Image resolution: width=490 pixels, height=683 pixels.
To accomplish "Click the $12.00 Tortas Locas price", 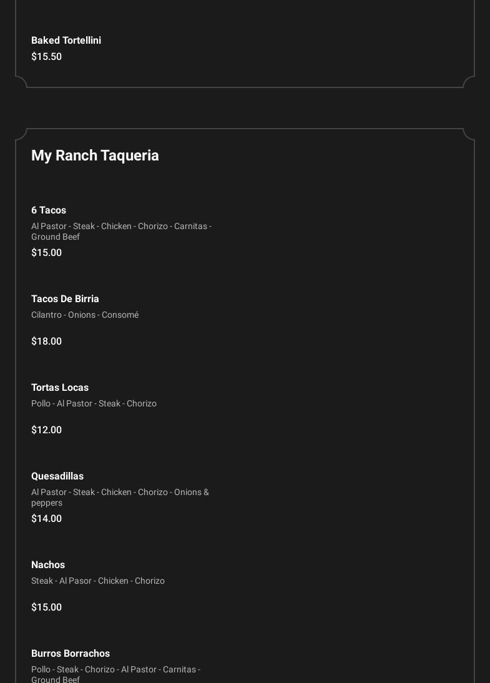I will (46, 430).
